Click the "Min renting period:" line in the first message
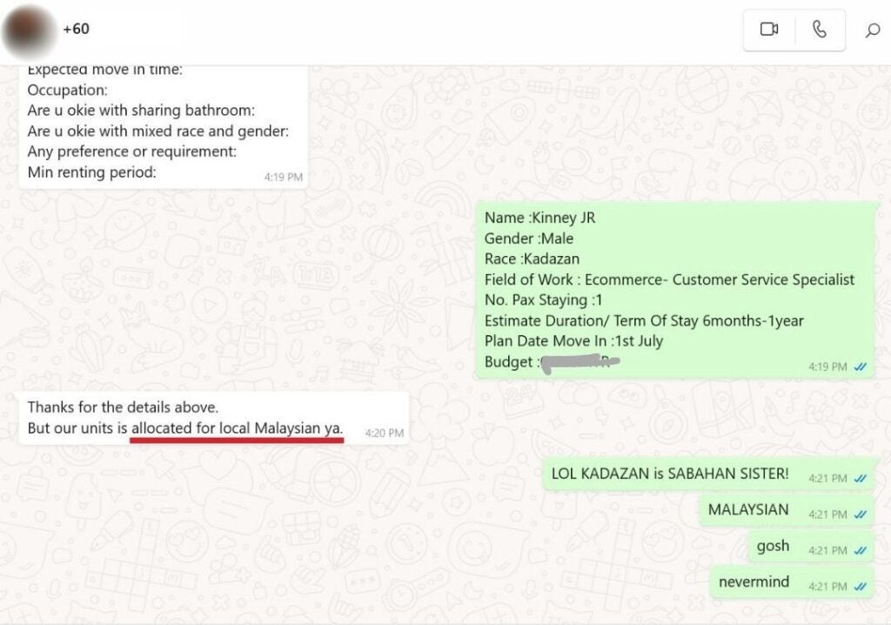The height and width of the screenshot is (625, 891). pyautogui.click(x=91, y=172)
